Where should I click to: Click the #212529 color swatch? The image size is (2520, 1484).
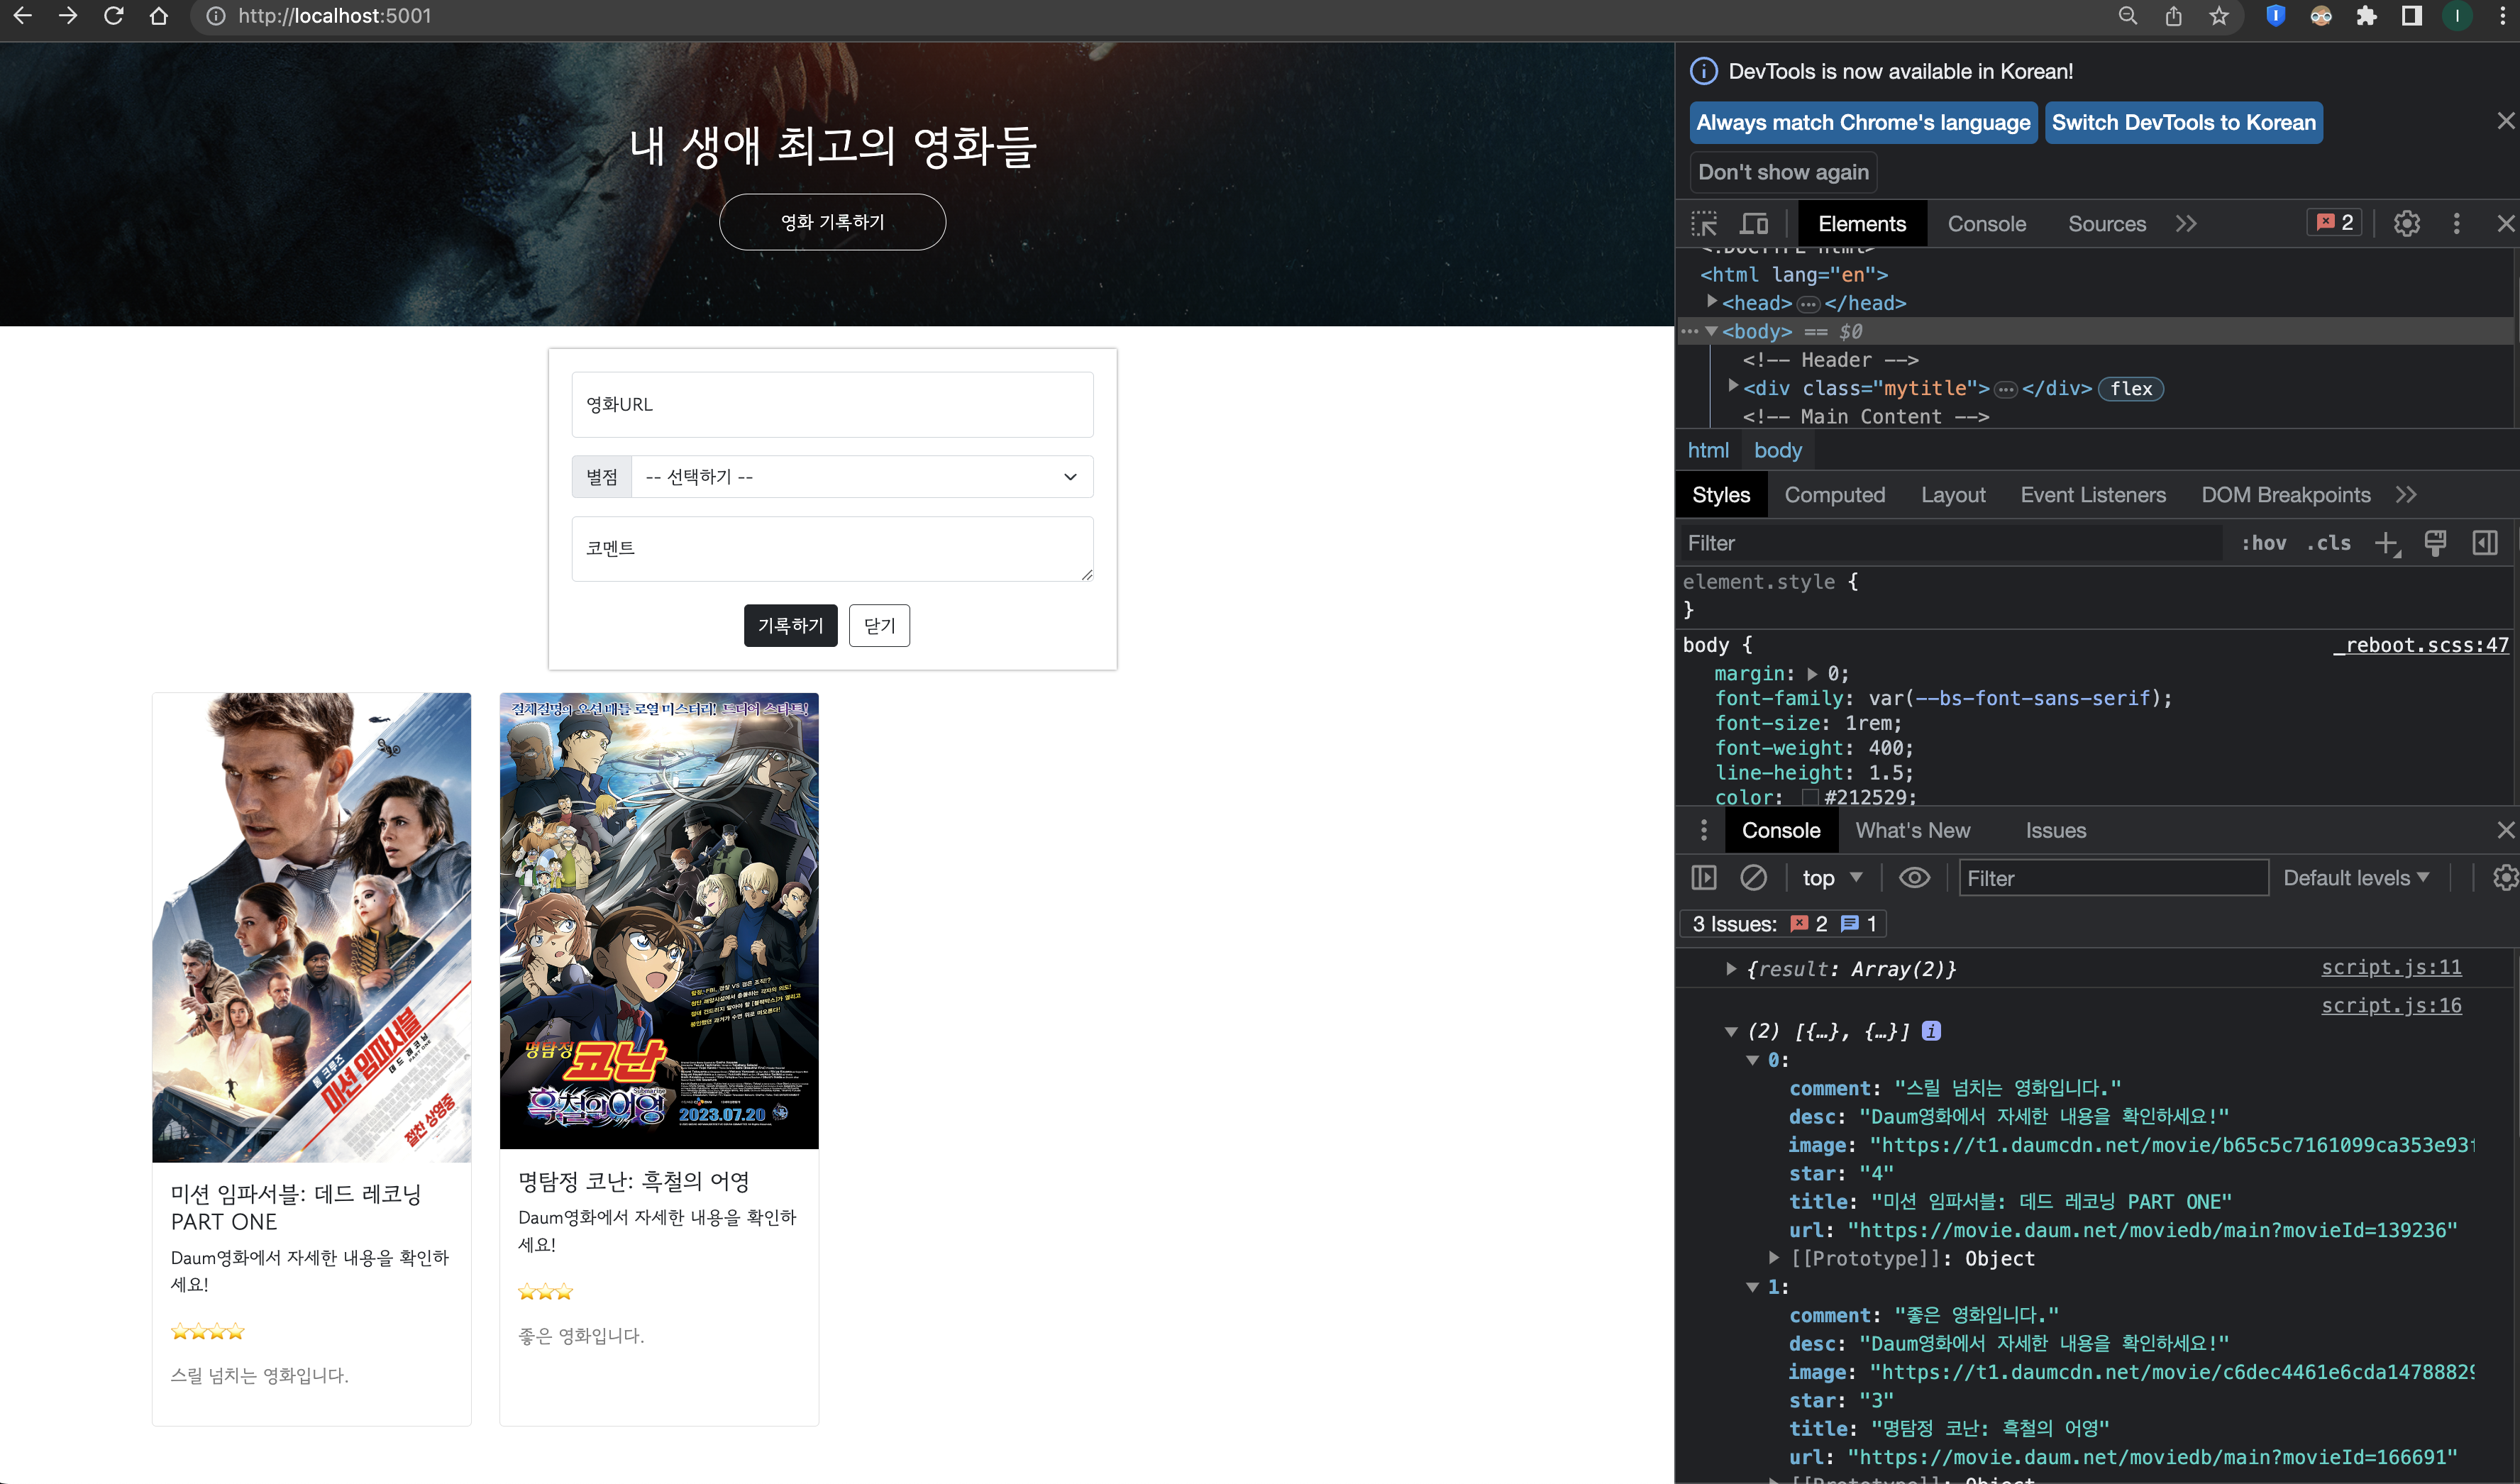click(1809, 797)
